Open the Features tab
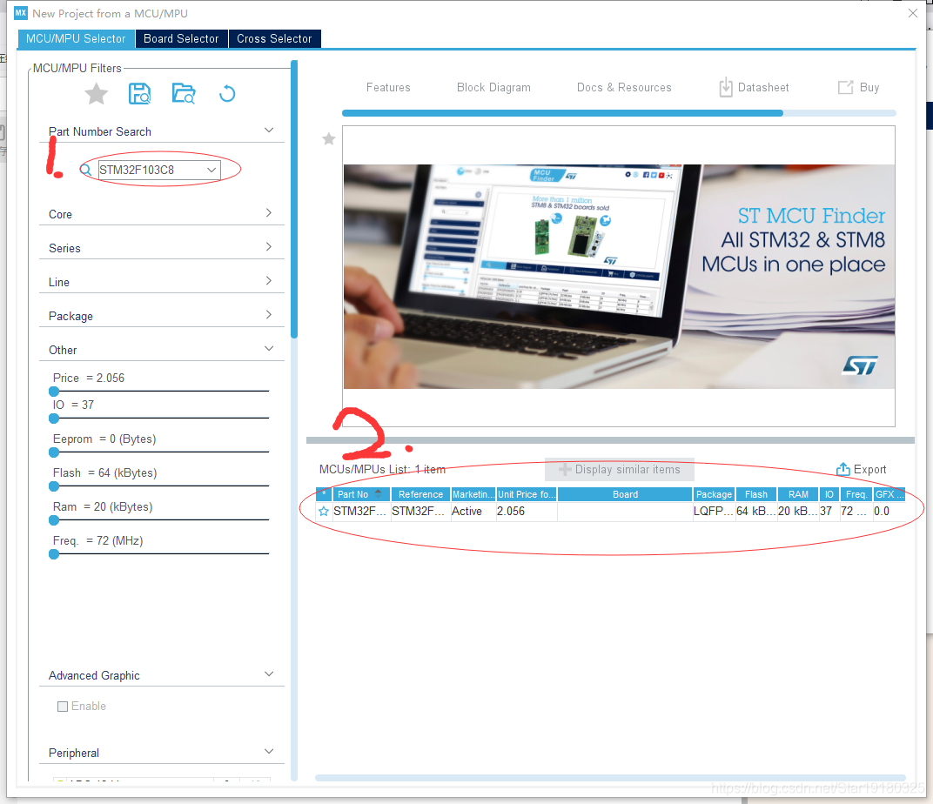The height and width of the screenshot is (804, 933). (388, 87)
